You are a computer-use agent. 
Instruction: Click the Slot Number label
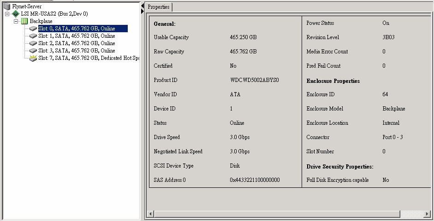point(320,151)
